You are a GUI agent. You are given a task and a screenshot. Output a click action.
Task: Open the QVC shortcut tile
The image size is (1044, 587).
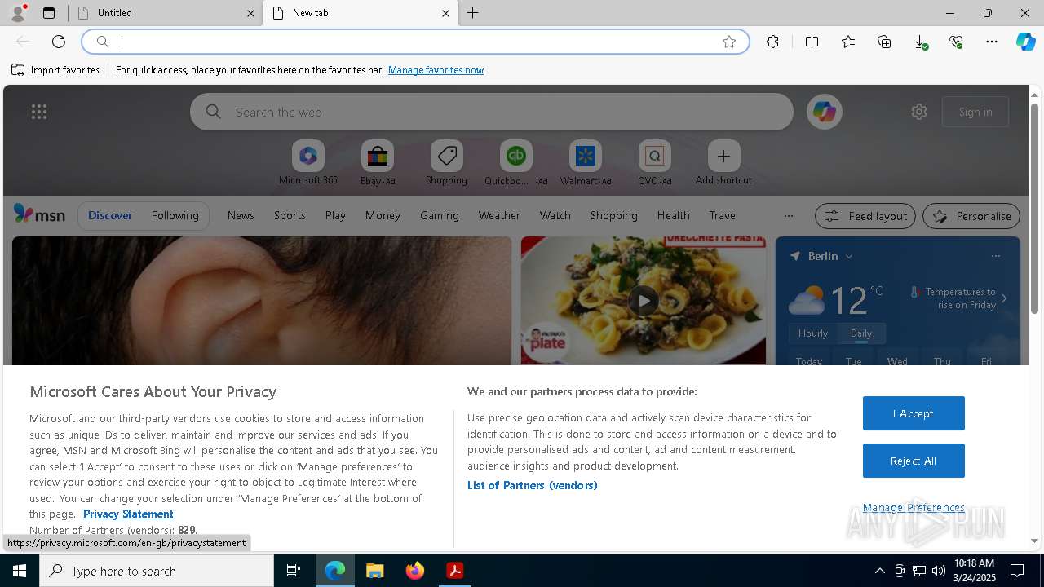pos(654,163)
